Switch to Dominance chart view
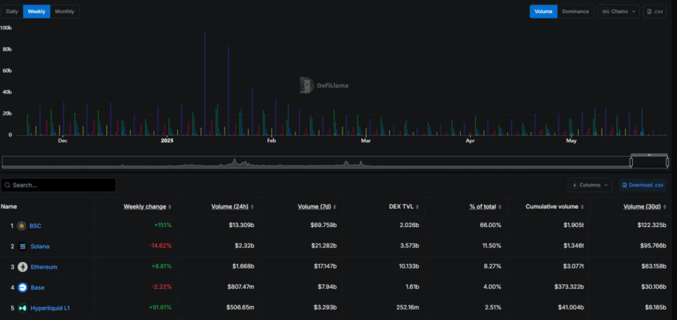Screen dimensions: 677x320 click(x=575, y=12)
